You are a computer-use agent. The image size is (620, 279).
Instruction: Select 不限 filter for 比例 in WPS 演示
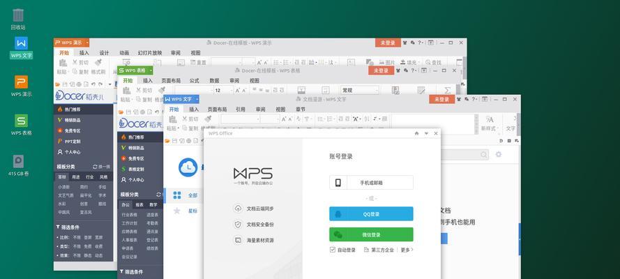pyautogui.click(x=77, y=238)
